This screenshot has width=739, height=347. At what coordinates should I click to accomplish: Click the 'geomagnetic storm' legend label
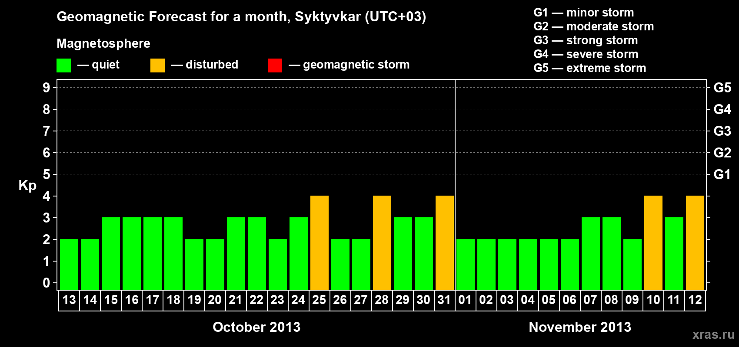[356, 65]
